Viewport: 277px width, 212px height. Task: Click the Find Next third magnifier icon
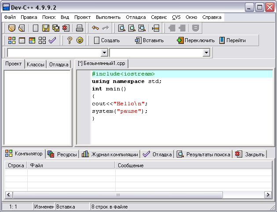(x=142, y=28)
